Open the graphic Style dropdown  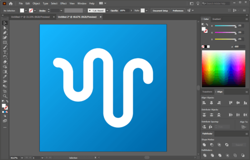tap(147, 11)
